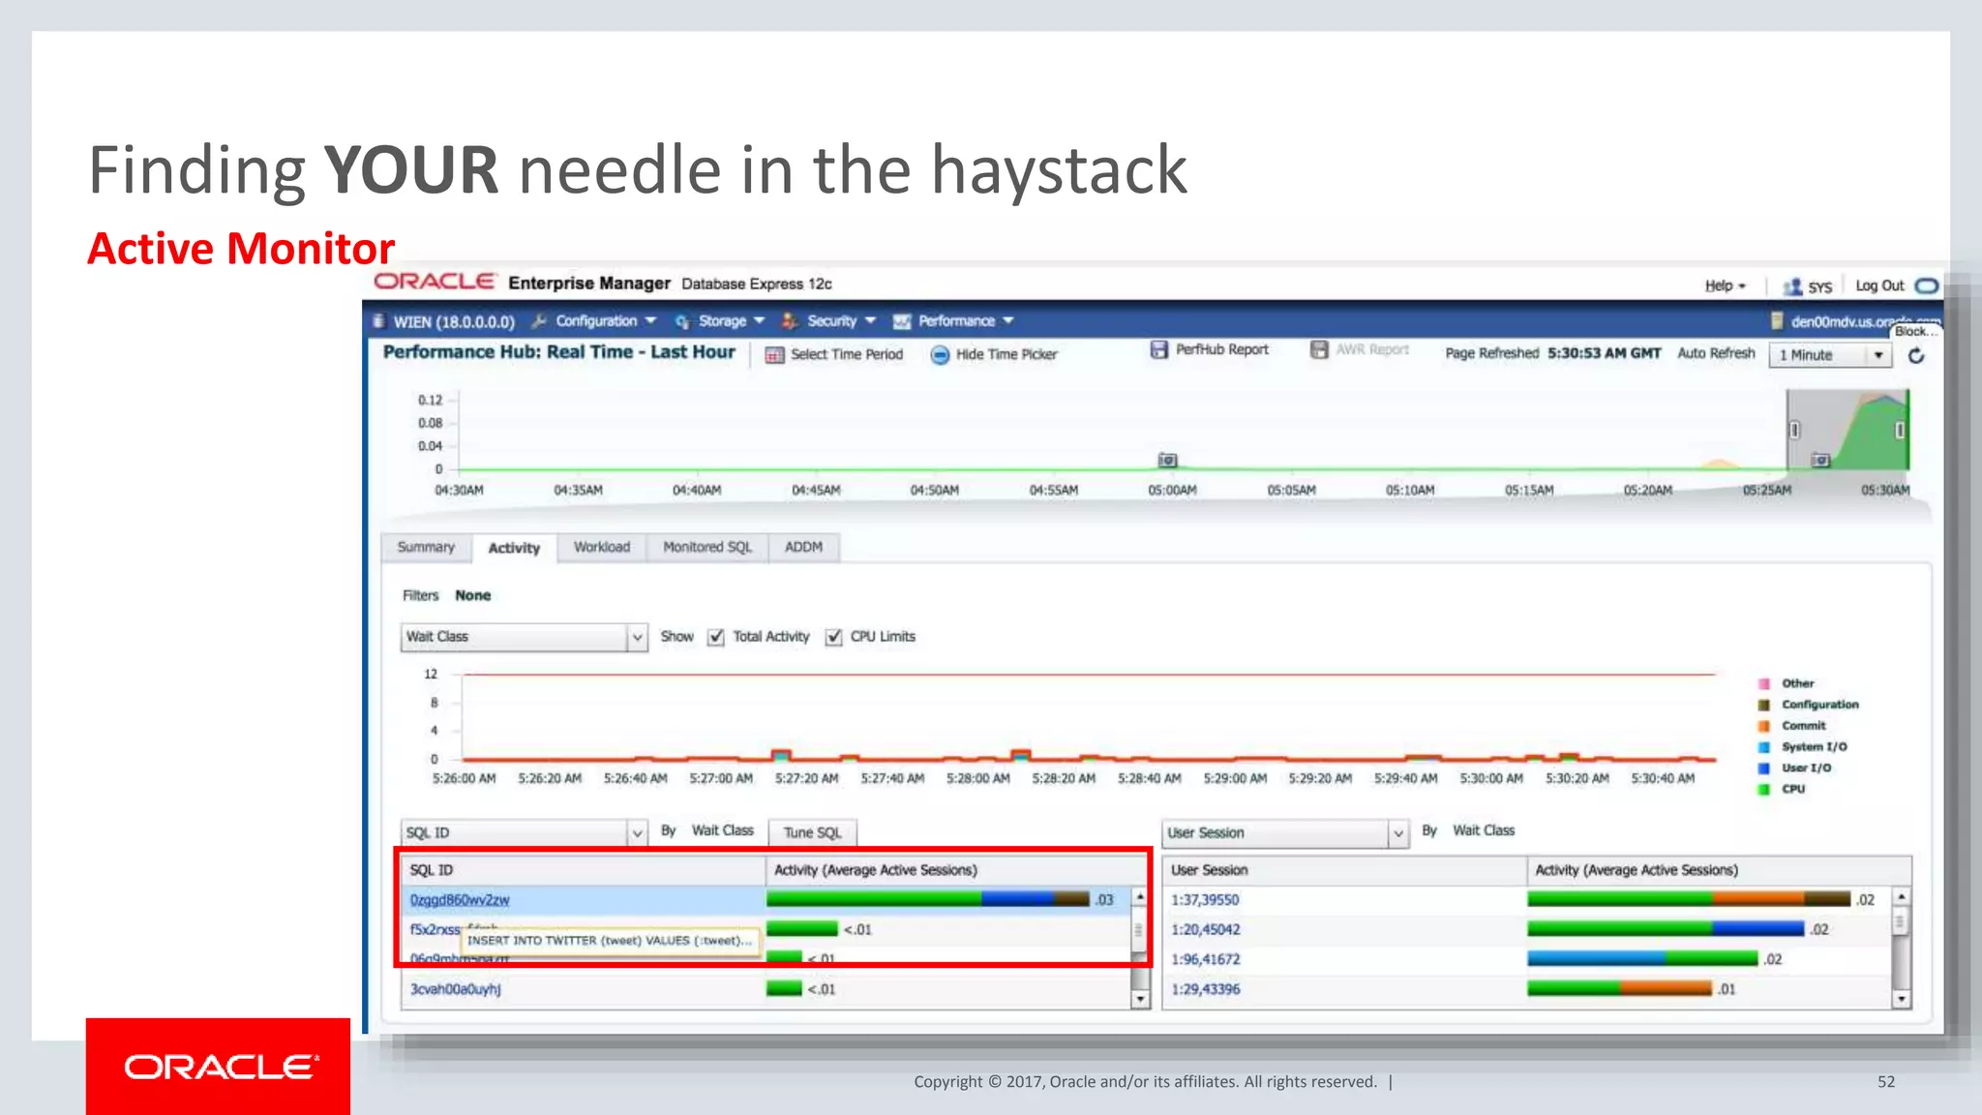Click the AWR Report save icon
The image size is (1982, 1115).
(x=1319, y=349)
